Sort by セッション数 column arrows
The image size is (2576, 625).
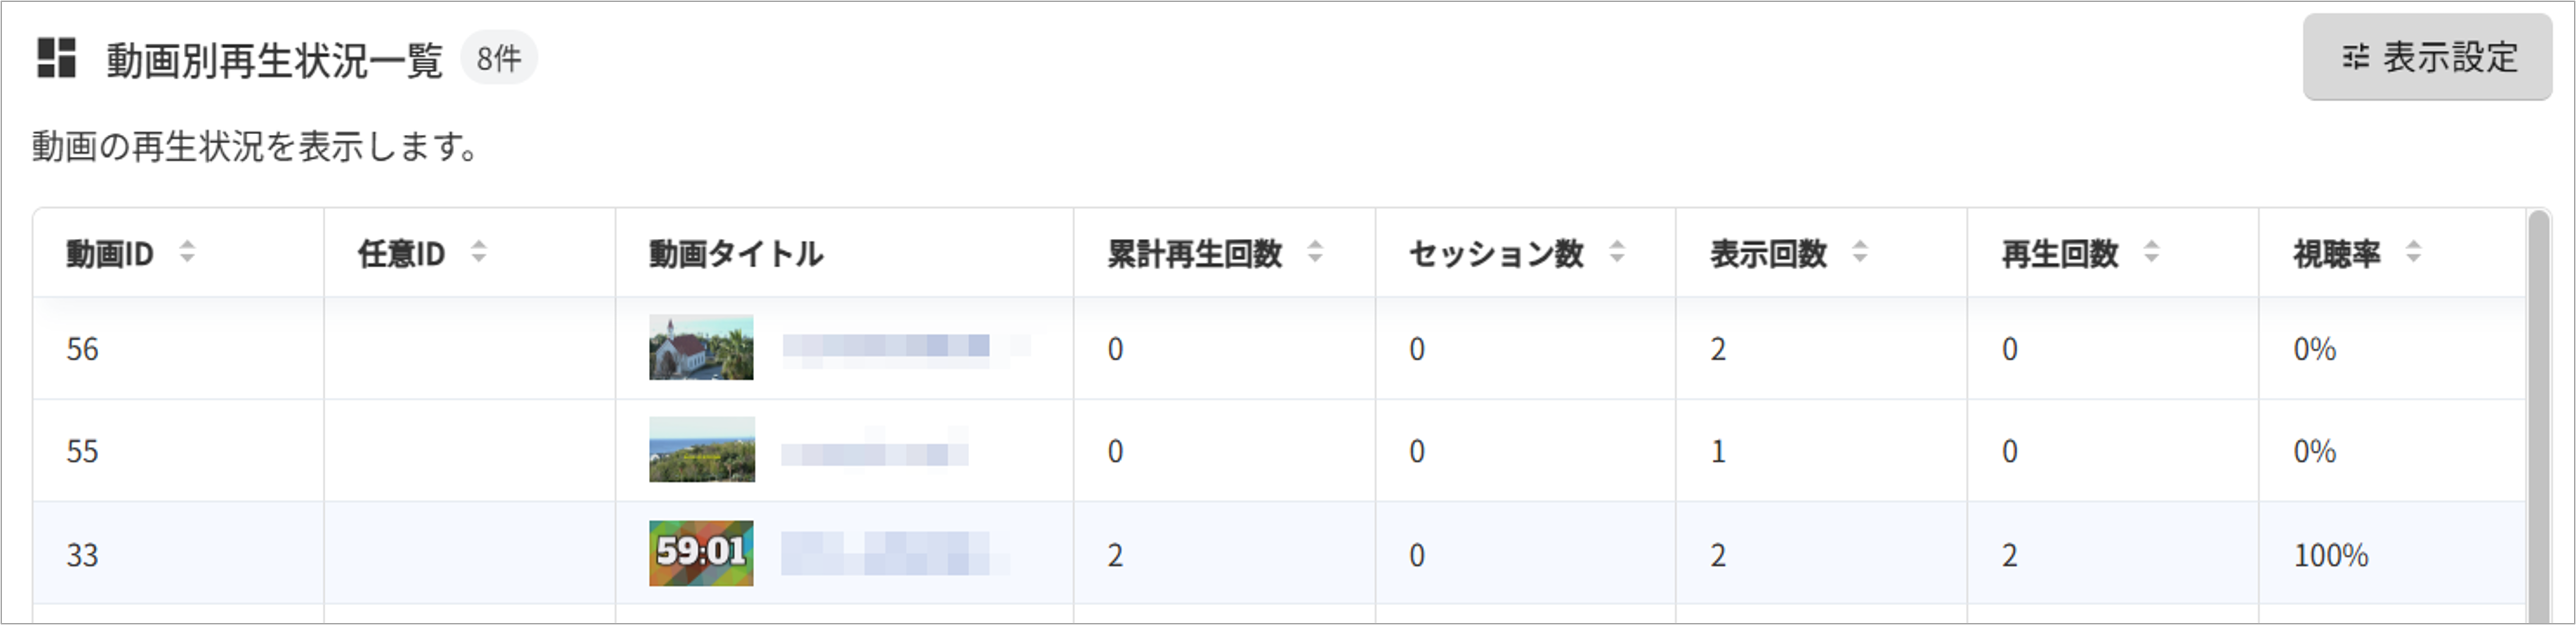pos(1617,251)
